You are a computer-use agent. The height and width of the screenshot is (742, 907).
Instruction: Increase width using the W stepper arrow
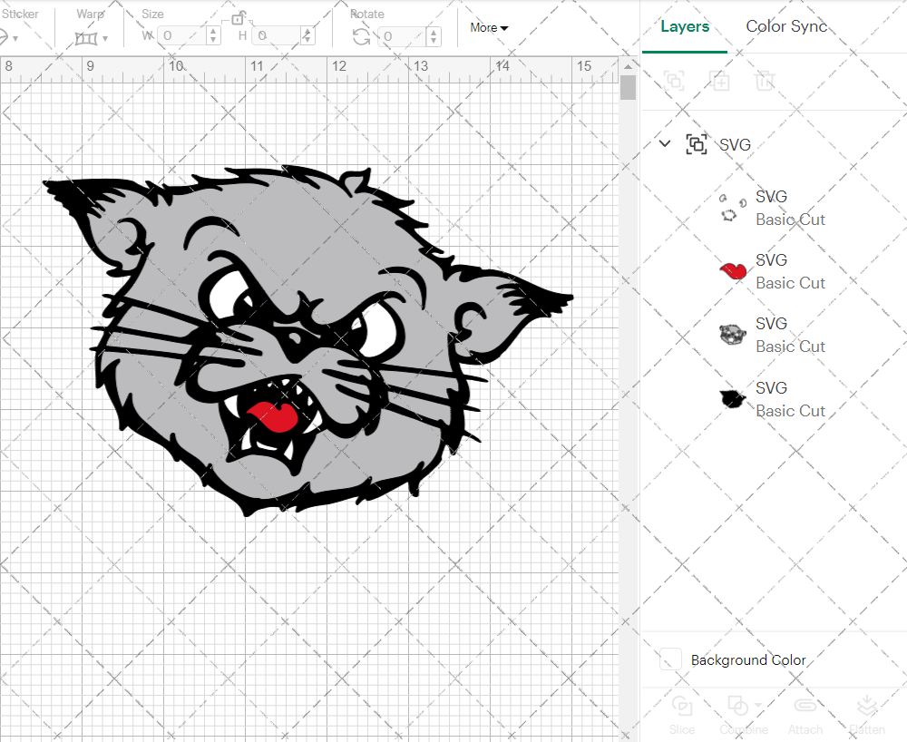click(213, 31)
